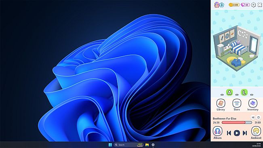This screenshot has height=148, width=263.
Task: Click the pink gem balance counter
Action: click(245, 5)
